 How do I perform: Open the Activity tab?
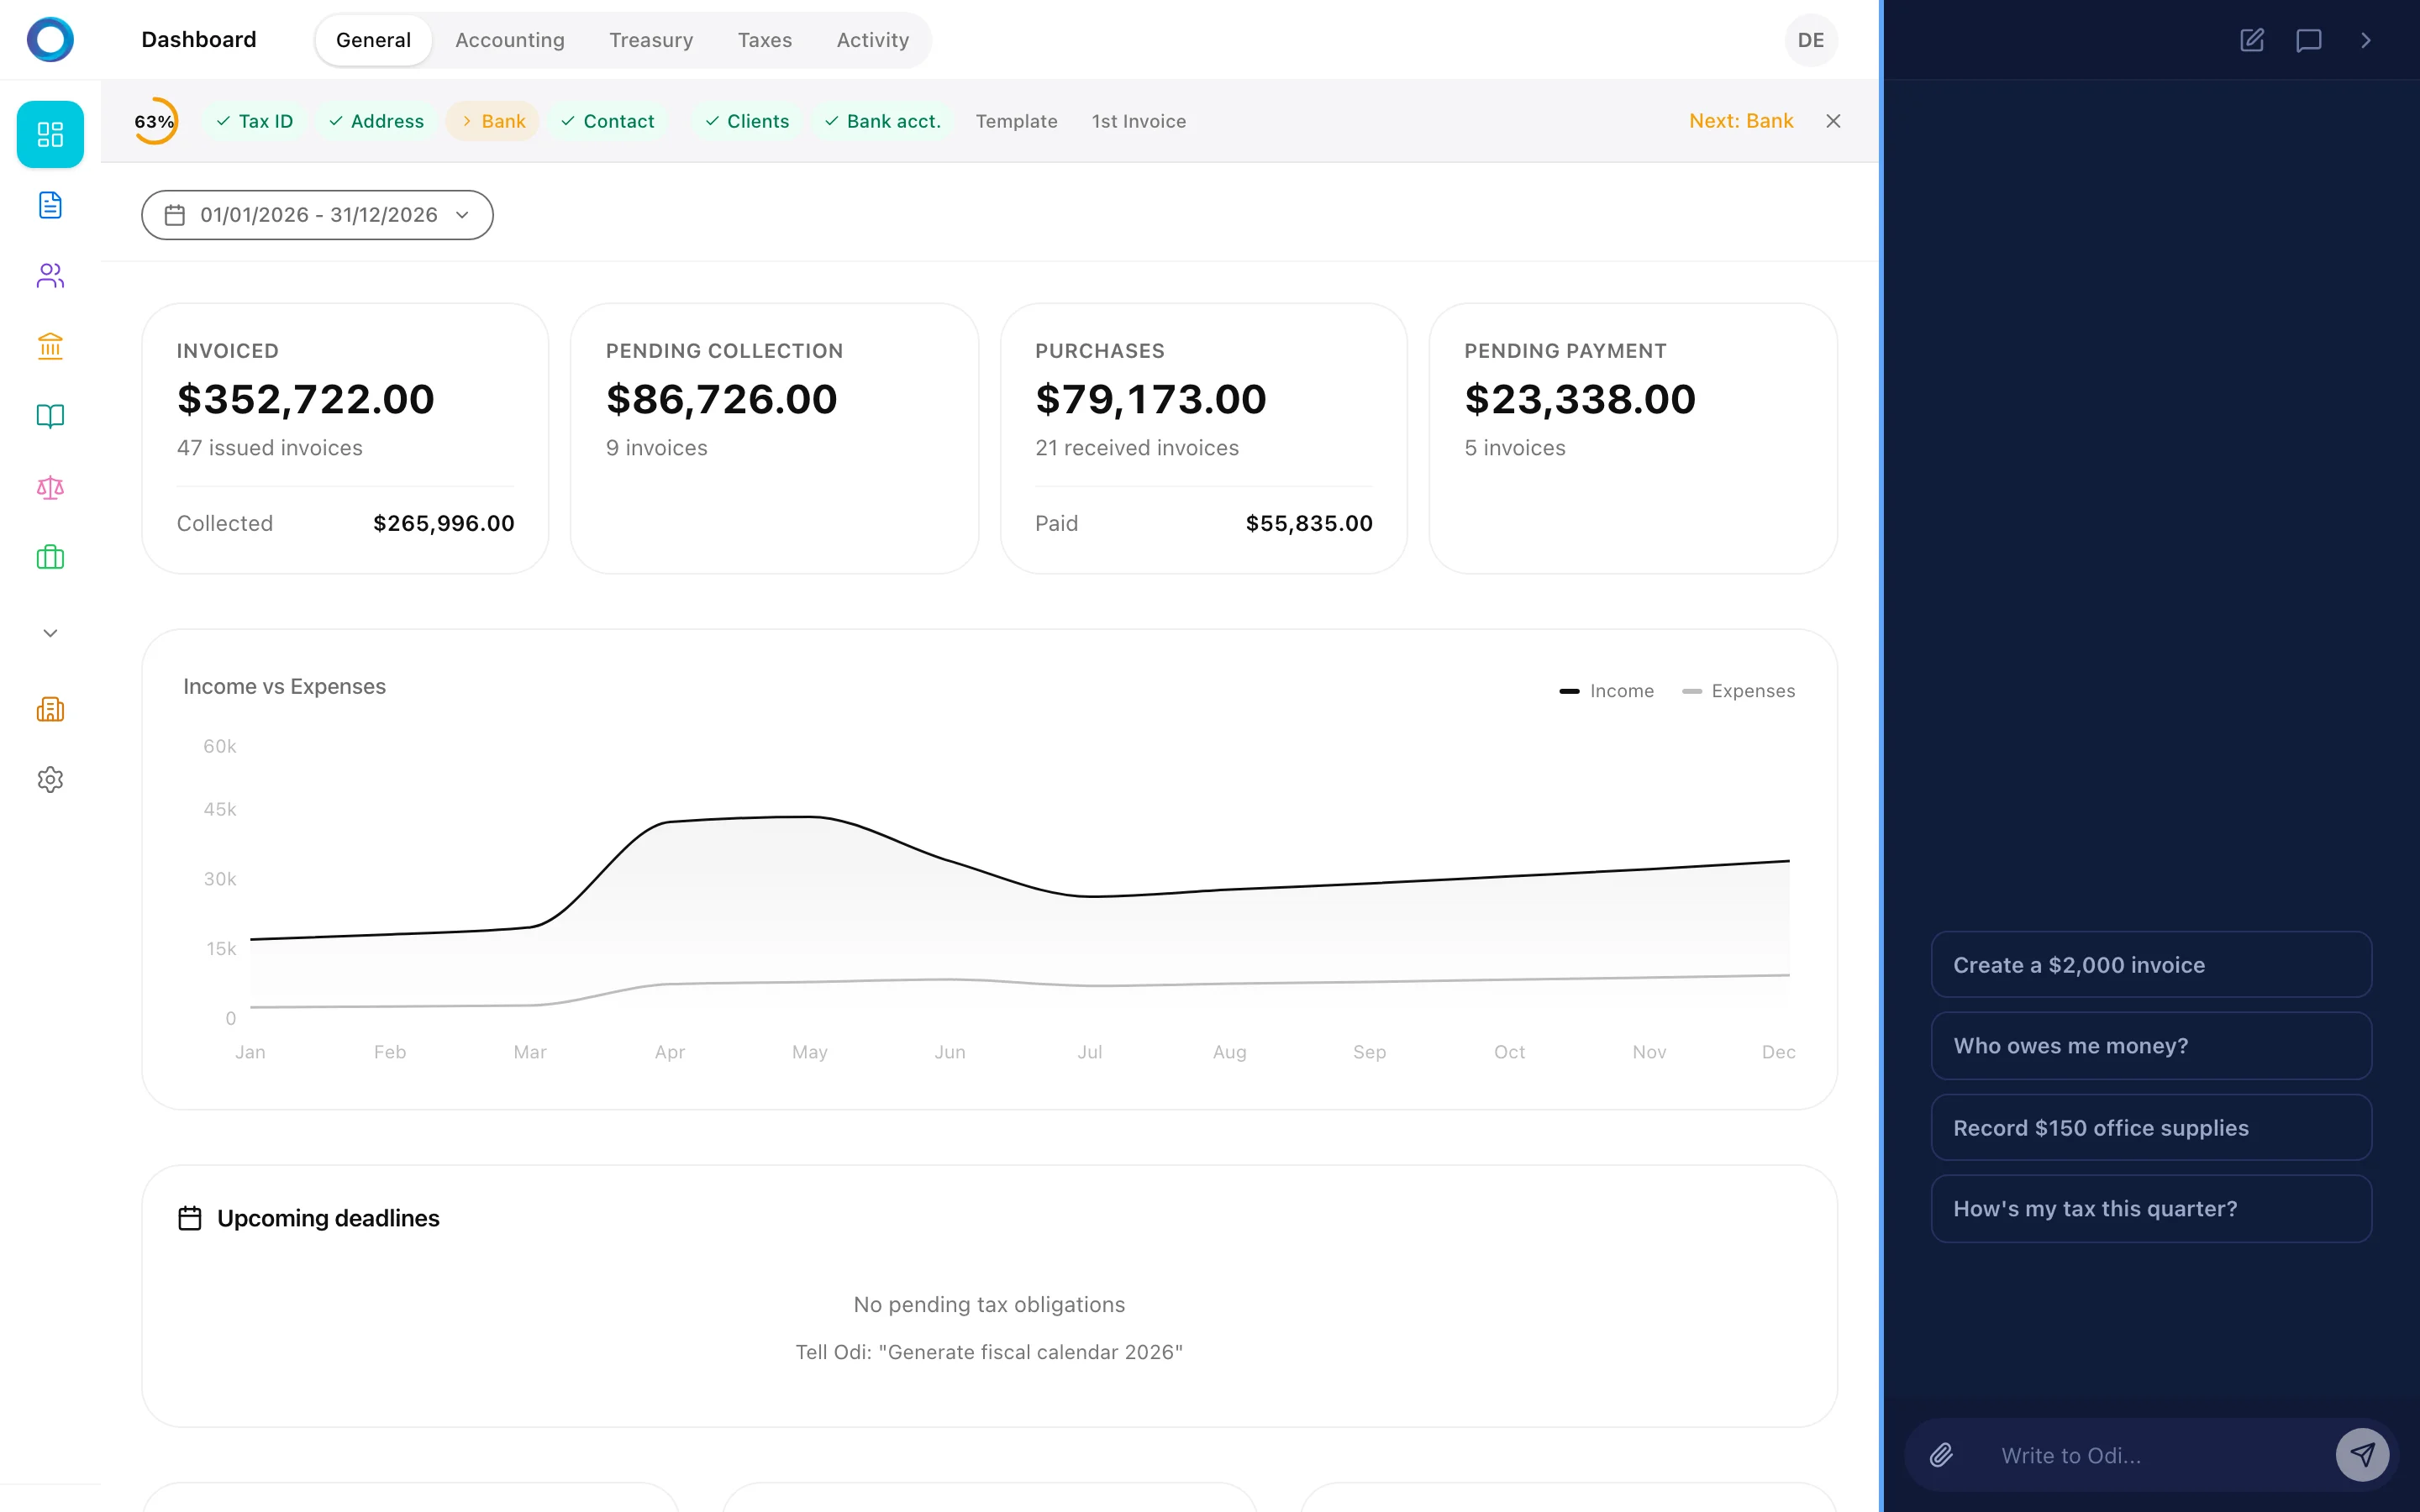coord(872,40)
